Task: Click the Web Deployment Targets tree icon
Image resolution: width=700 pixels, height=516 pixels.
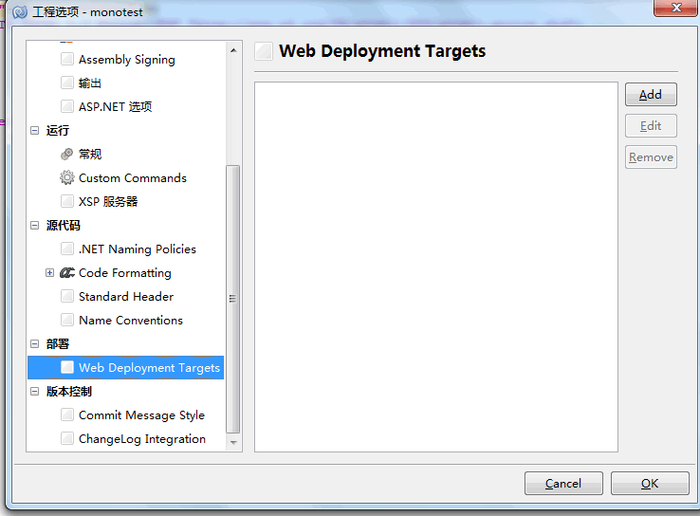Action: coord(67,367)
